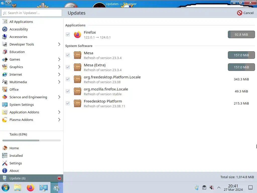The width and height of the screenshot is (257, 193).
Task: Open the Update (6) sidebar entry
Action: pos(32,178)
